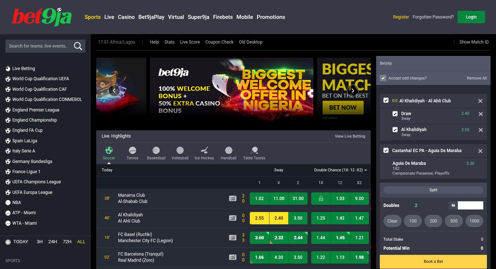Select odds 3.60 for FC Basel

pyautogui.click(x=259, y=238)
